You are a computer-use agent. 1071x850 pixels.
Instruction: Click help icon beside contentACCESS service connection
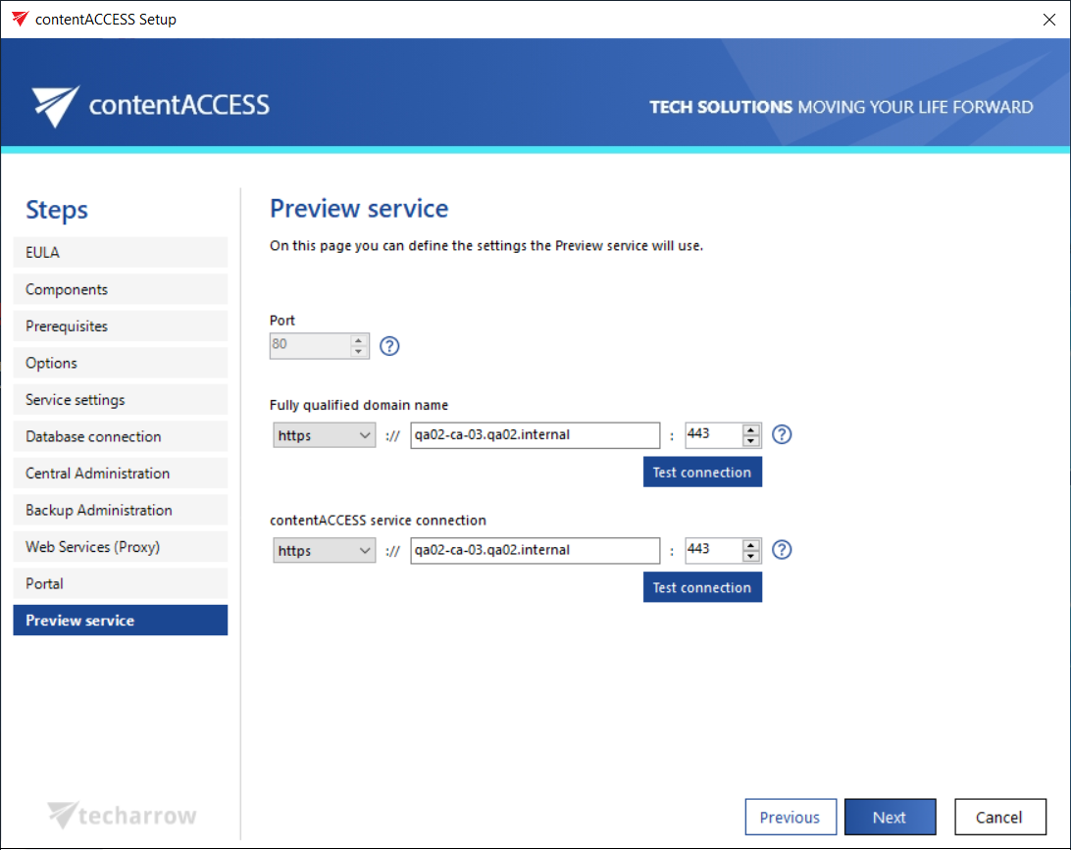(782, 550)
